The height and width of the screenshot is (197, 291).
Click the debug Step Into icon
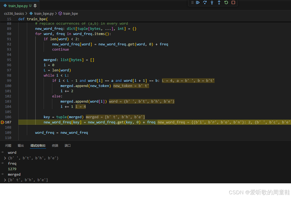212,2
